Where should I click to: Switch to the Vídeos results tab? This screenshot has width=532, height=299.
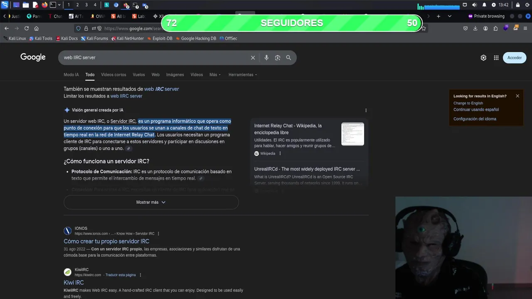coord(197,75)
